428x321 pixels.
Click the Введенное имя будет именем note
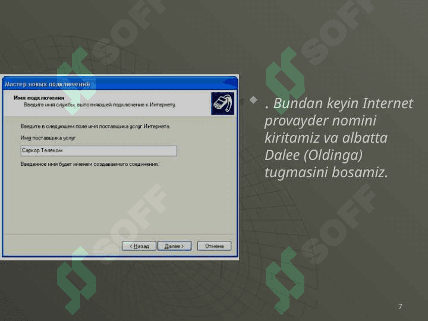89,164
